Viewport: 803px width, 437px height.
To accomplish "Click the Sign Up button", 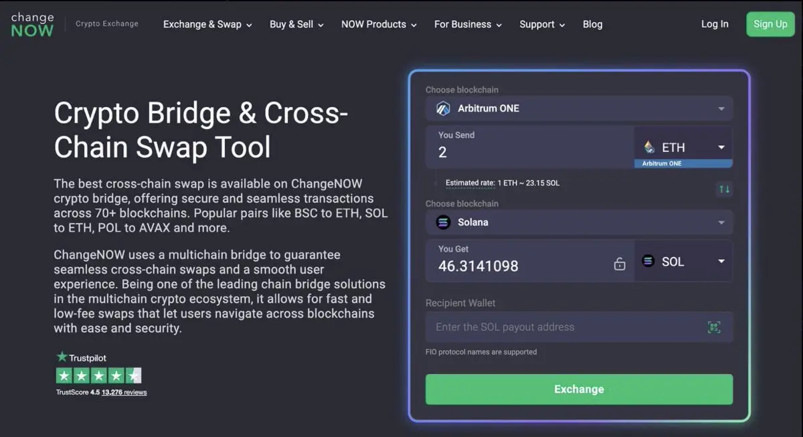I will tap(770, 24).
